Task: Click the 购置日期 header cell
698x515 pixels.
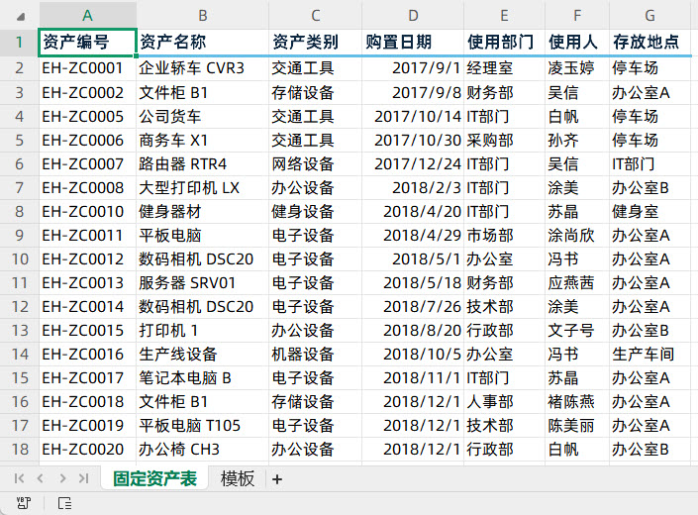Action: [413, 42]
